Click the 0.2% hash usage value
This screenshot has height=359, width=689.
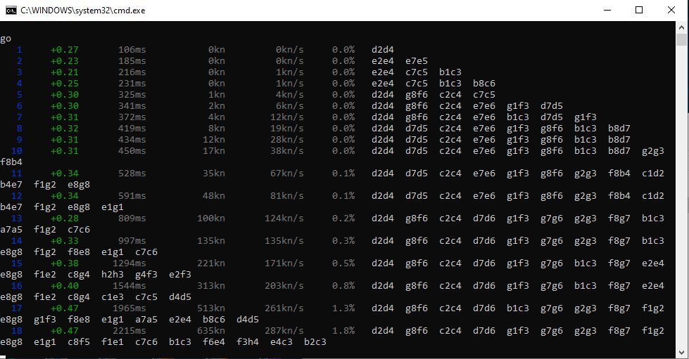point(343,218)
